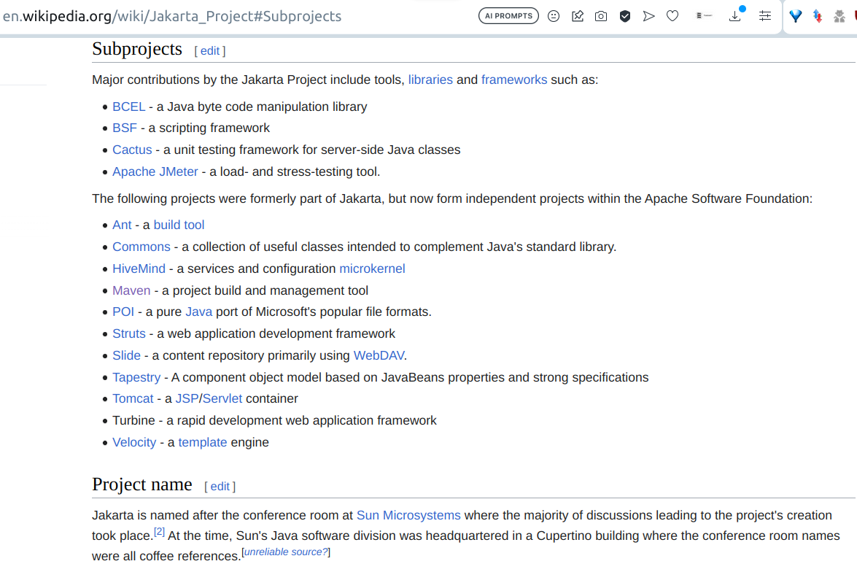The height and width of the screenshot is (572, 857).
Task: Click the Turbine list entry text
Action: (x=274, y=420)
